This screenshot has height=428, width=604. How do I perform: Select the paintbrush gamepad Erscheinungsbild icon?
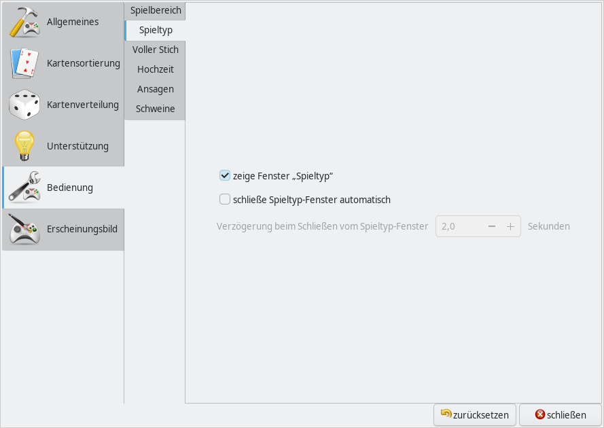tap(24, 230)
